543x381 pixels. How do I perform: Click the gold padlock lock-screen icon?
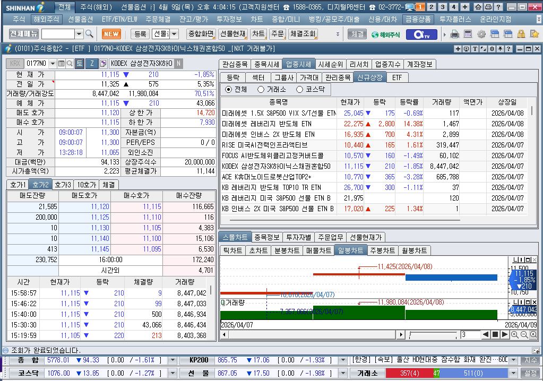click(521, 34)
